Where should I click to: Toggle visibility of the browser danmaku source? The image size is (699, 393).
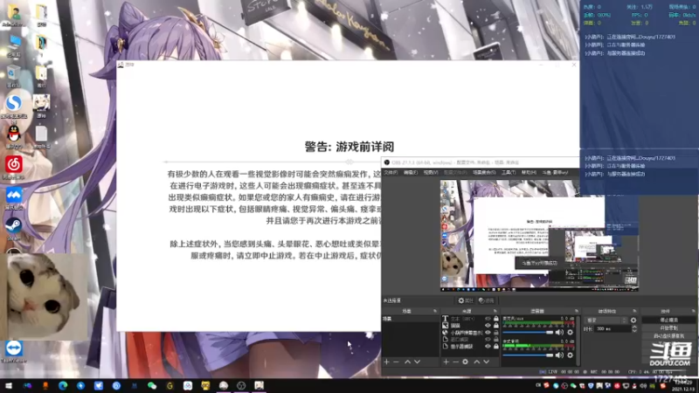(x=488, y=333)
